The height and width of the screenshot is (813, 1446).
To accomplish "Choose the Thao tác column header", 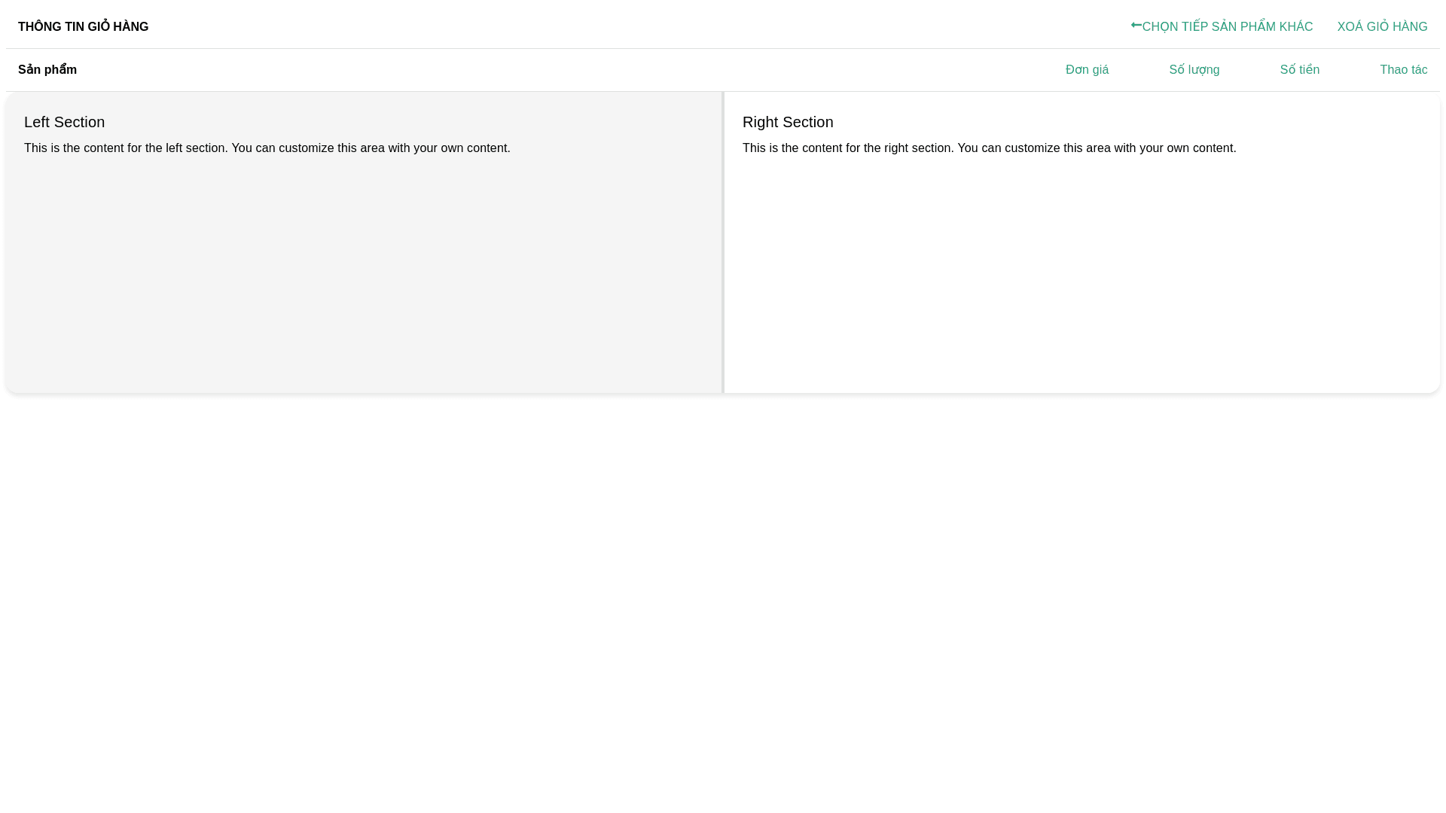I will 1403,70.
